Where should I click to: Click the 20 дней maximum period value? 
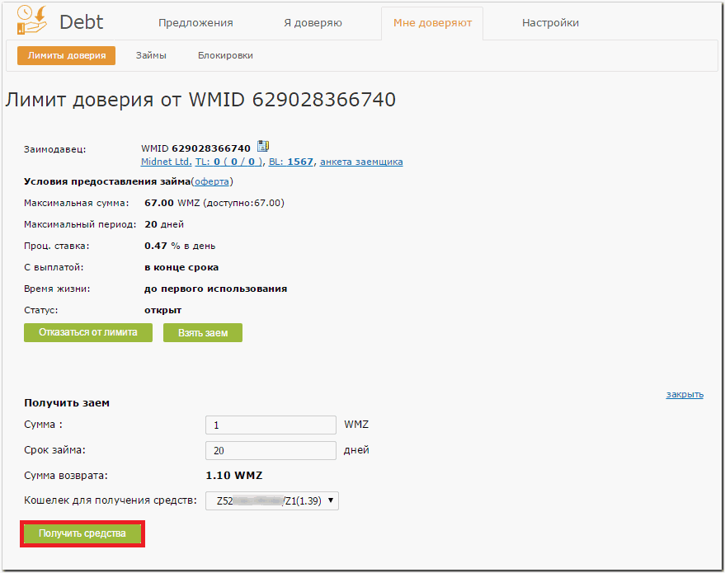[x=164, y=224]
